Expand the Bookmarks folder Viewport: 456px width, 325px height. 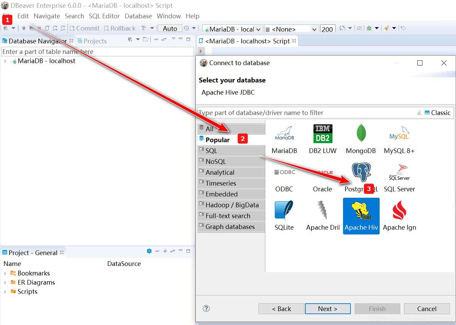pos(5,273)
